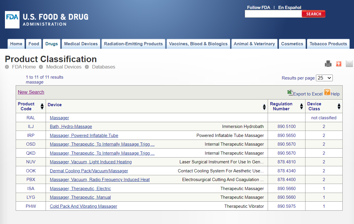Open the Drugs tab

point(51,44)
